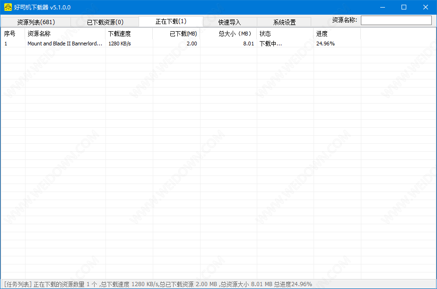Sort by the 下载速度 column header
The width and height of the screenshot is (437, 289).
tap(129, 34)
